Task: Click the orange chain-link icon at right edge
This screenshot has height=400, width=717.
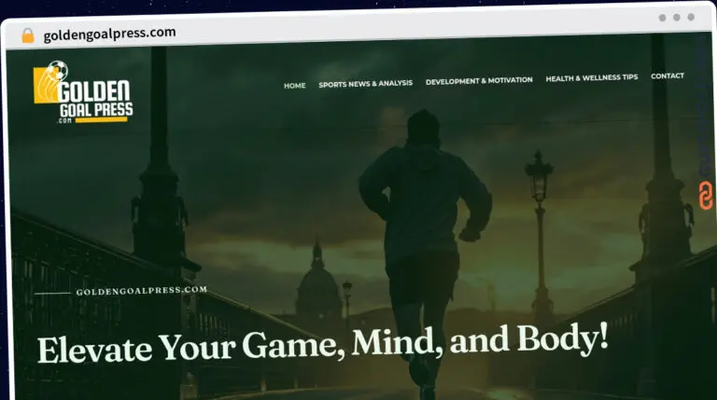Action: (706, 196)
